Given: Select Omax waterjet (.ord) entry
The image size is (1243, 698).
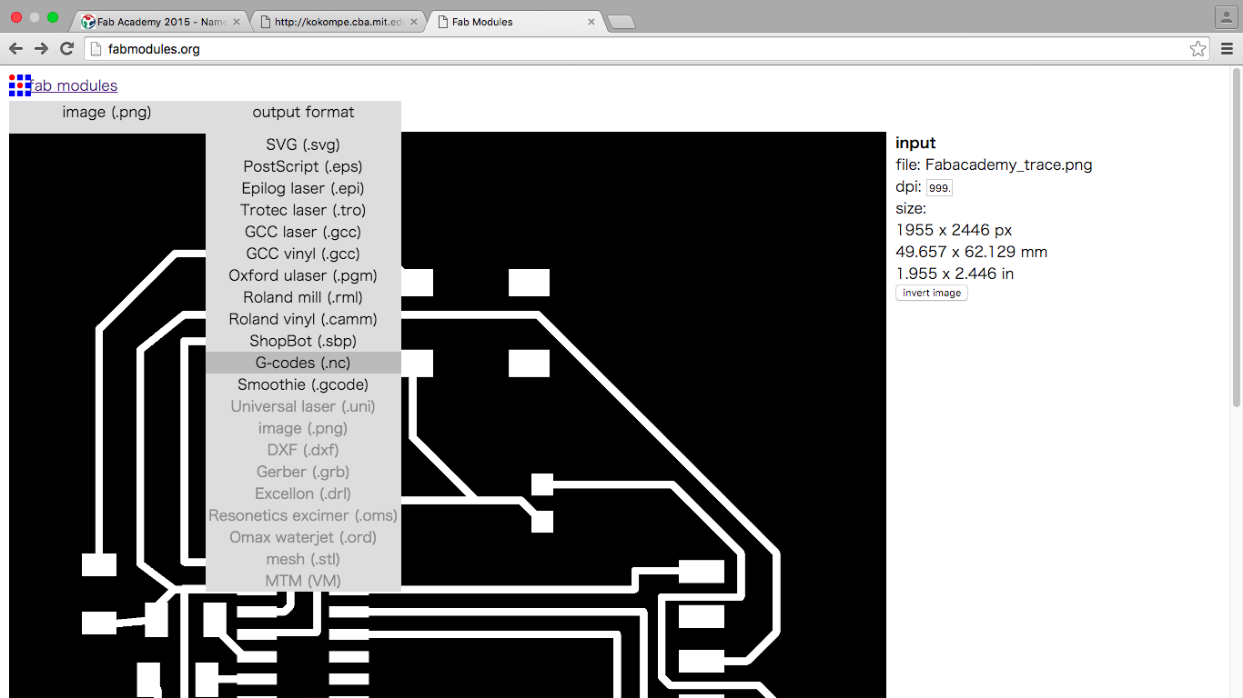Looking at the screenshot, I should pos(303,537).
